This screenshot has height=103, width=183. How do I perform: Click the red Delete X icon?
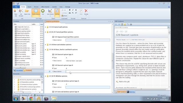86,11
